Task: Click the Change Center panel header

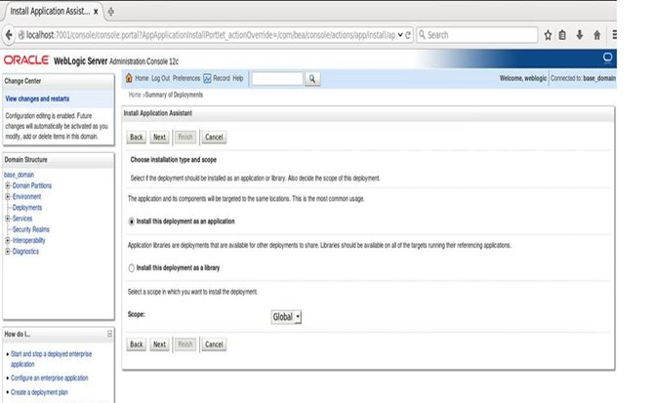Action: pyautogui.click(x=59, y=81)
